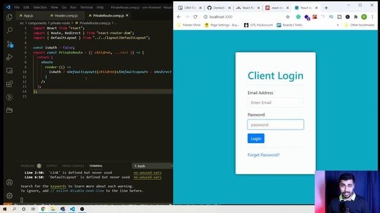Viewport: 380px width, 213px height.
Task: Switch to the DEBUG CONSOLE panel tab
Action: pyautogui.click(x=73, y=166)
